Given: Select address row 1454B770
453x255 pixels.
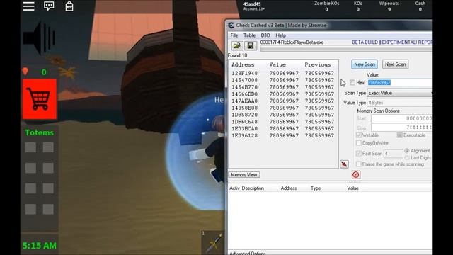Looking at the screenshot, I should [x=283, y=87].
